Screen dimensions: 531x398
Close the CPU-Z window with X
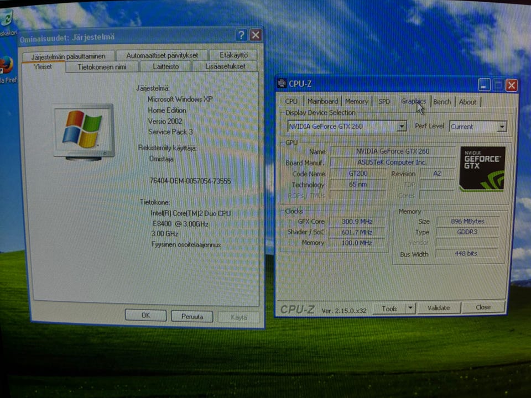coord(511,85)
